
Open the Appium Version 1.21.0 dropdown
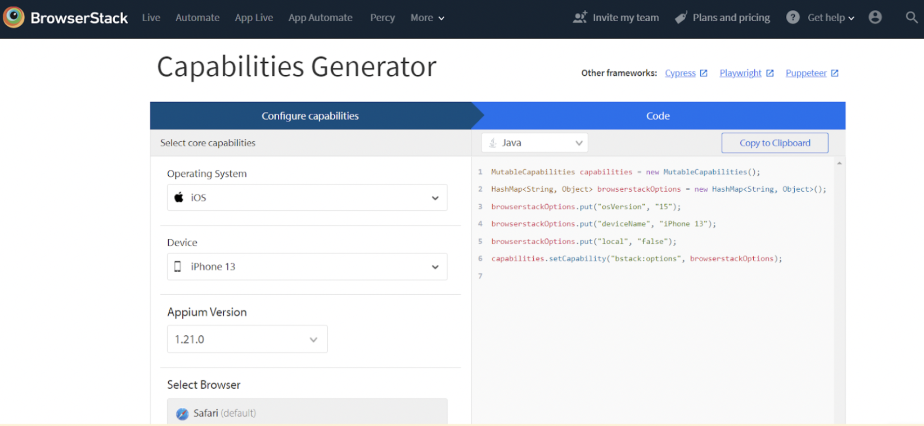tap(247, 339)
